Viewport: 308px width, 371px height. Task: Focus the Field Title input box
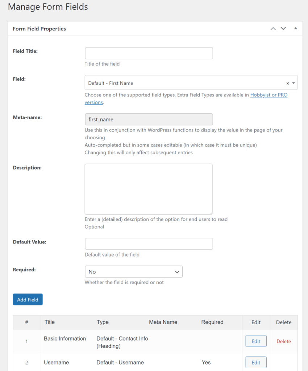tap(149, 53)
